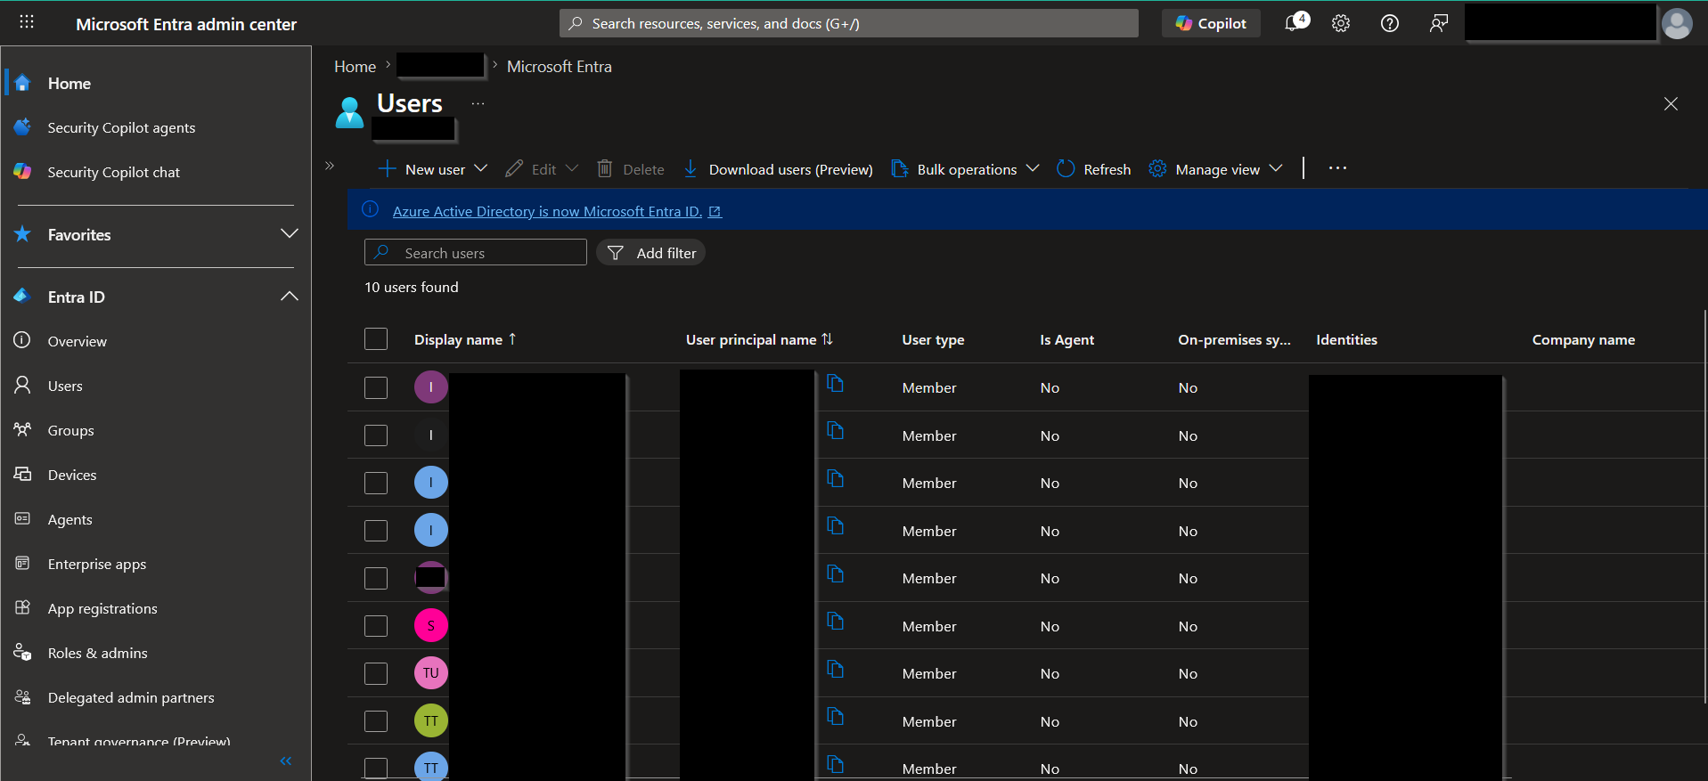1708x781 pixels.
Task: Open the account avatar in top right
Action: [1677, 23]
